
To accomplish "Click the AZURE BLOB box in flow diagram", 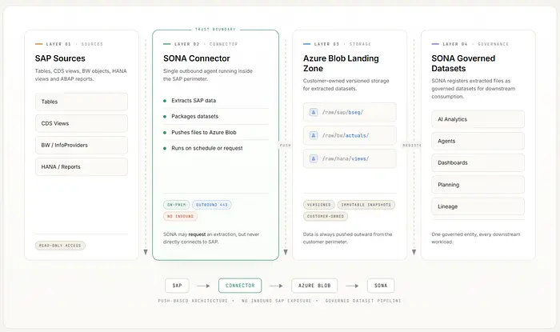I will click(x=314, y=286).
